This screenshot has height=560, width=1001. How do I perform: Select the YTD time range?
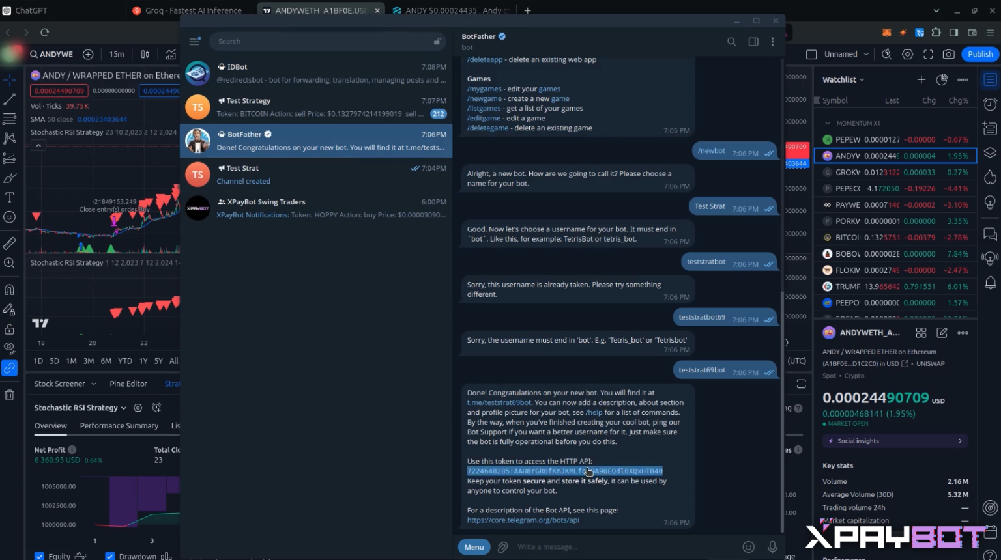click(124, 361)
